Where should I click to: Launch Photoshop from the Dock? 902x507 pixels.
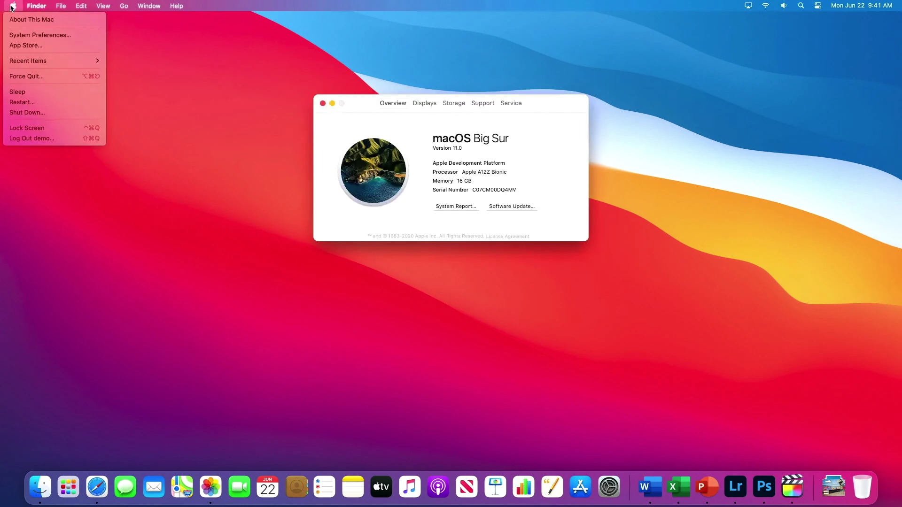pos(764,487)
